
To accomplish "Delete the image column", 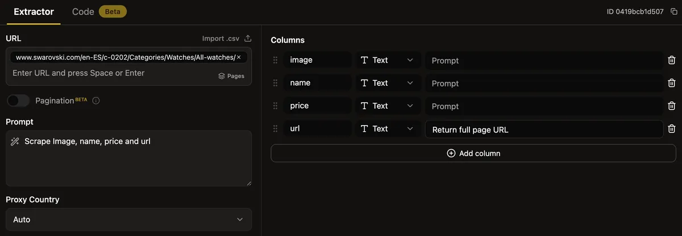I will click(x=671, y=60).
